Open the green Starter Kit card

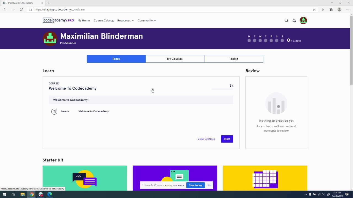85,178
